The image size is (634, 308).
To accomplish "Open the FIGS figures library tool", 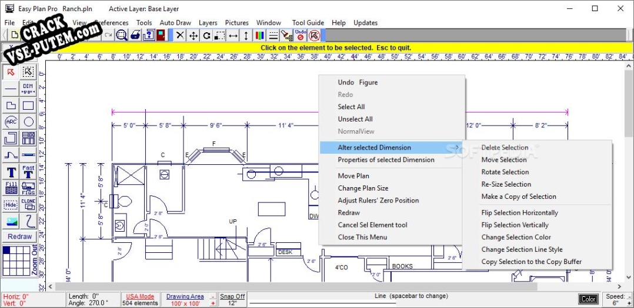I will (28, 188).
